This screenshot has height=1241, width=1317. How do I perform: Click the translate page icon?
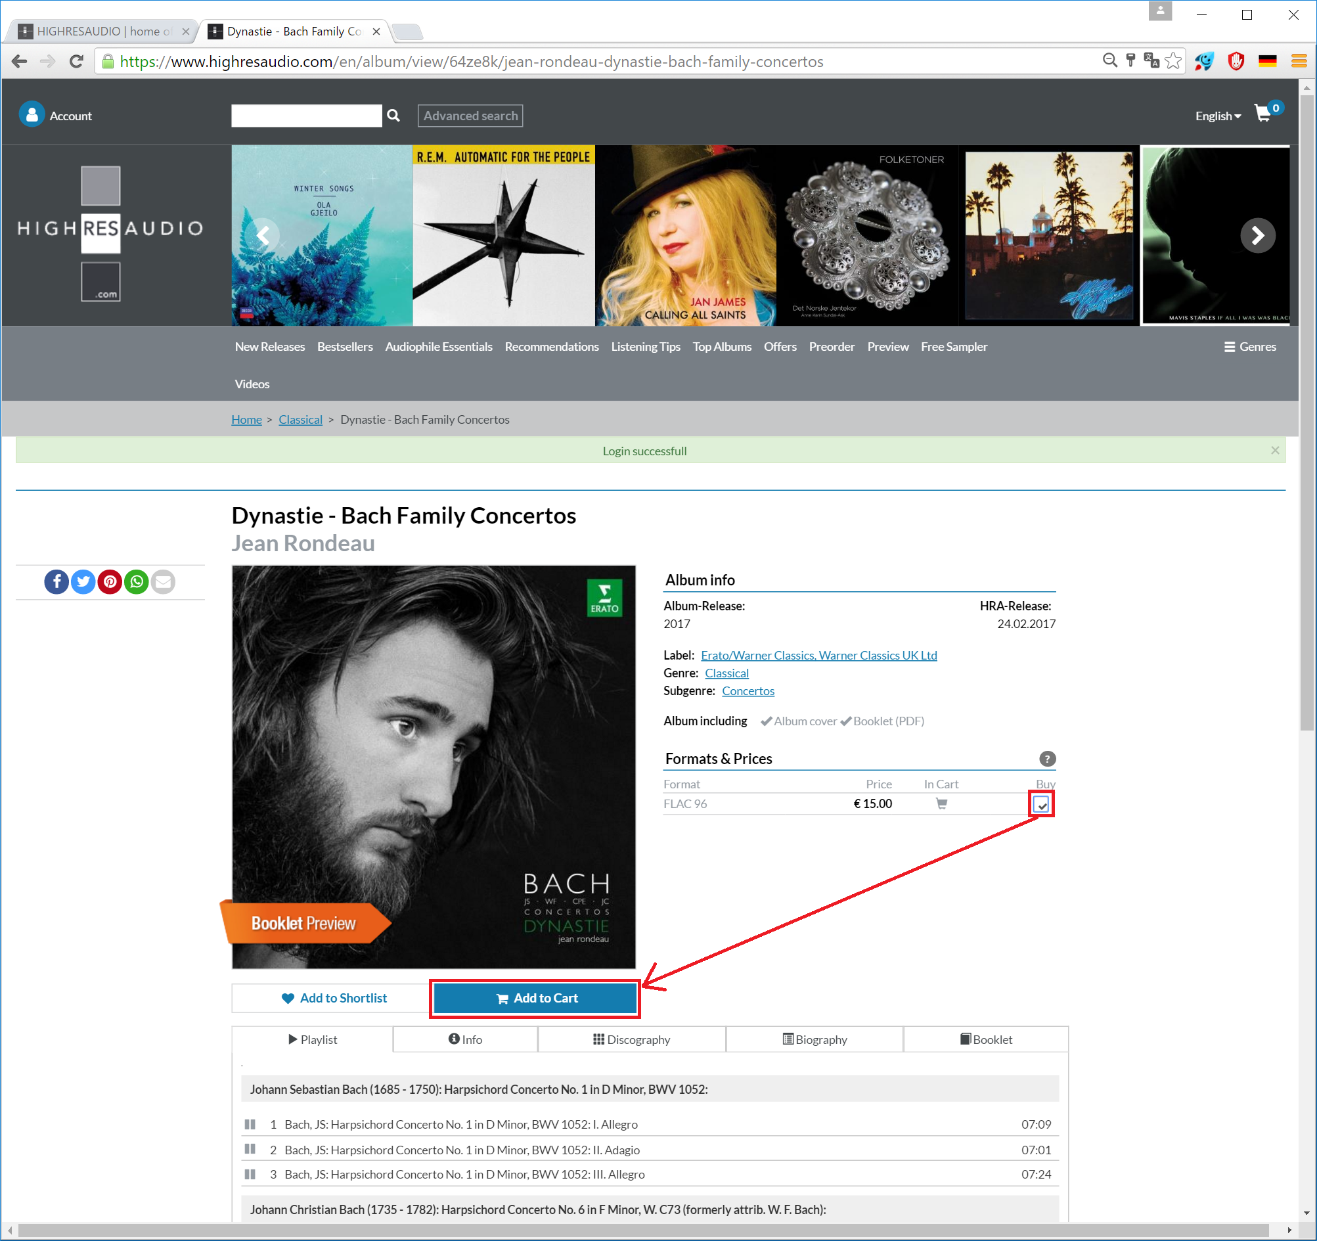coord(1151,61)
